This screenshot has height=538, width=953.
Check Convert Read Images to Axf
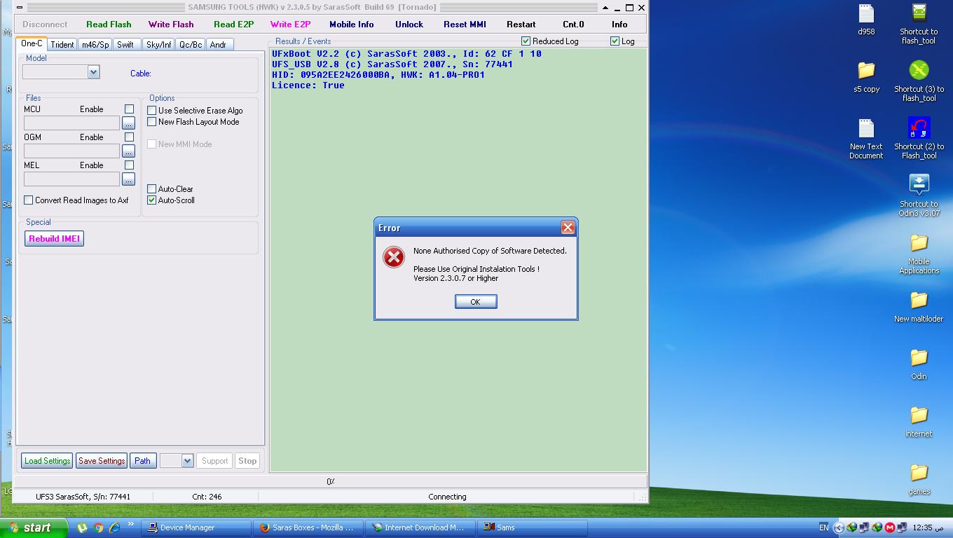28,200
